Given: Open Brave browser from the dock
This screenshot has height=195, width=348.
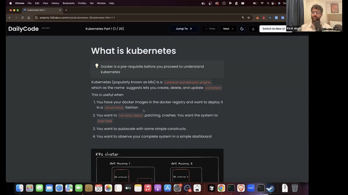Looking at the screenshot, I should pos(241,188).
